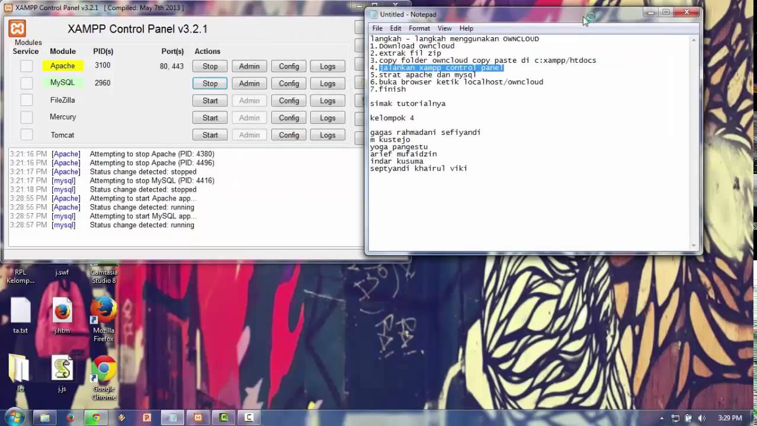Click the highlighted Apache module label
Image resolution: width=757 pixels, height=426 pixels.
click(x=62, y=66)
